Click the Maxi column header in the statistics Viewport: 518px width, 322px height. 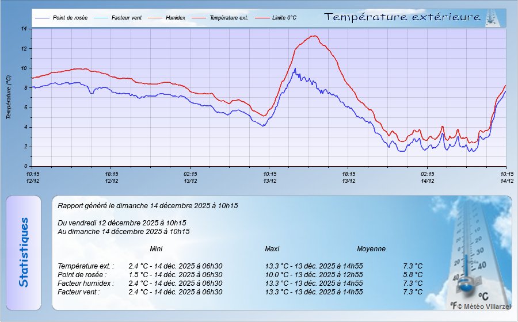[272, 249]
